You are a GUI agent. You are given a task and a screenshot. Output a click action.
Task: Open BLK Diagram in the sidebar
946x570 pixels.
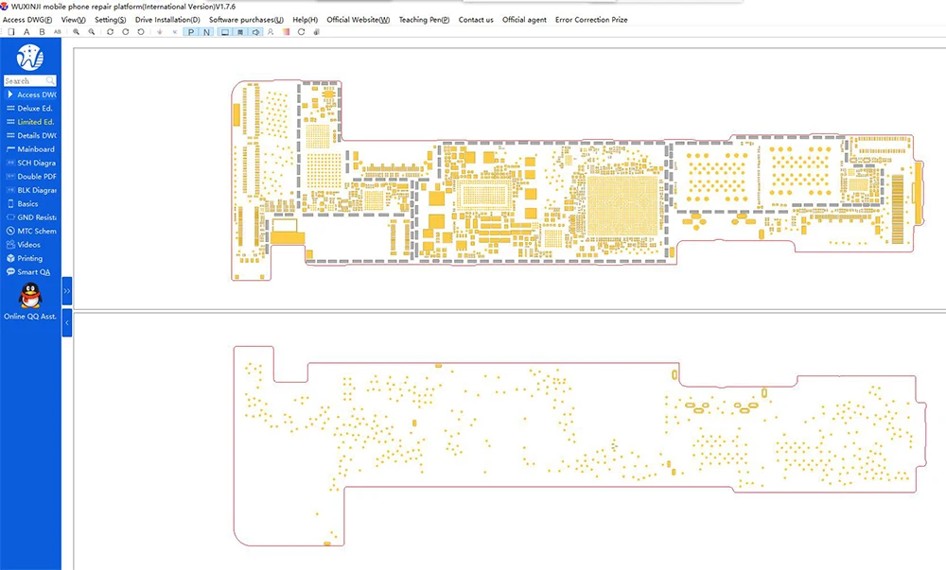coord(31,190)
